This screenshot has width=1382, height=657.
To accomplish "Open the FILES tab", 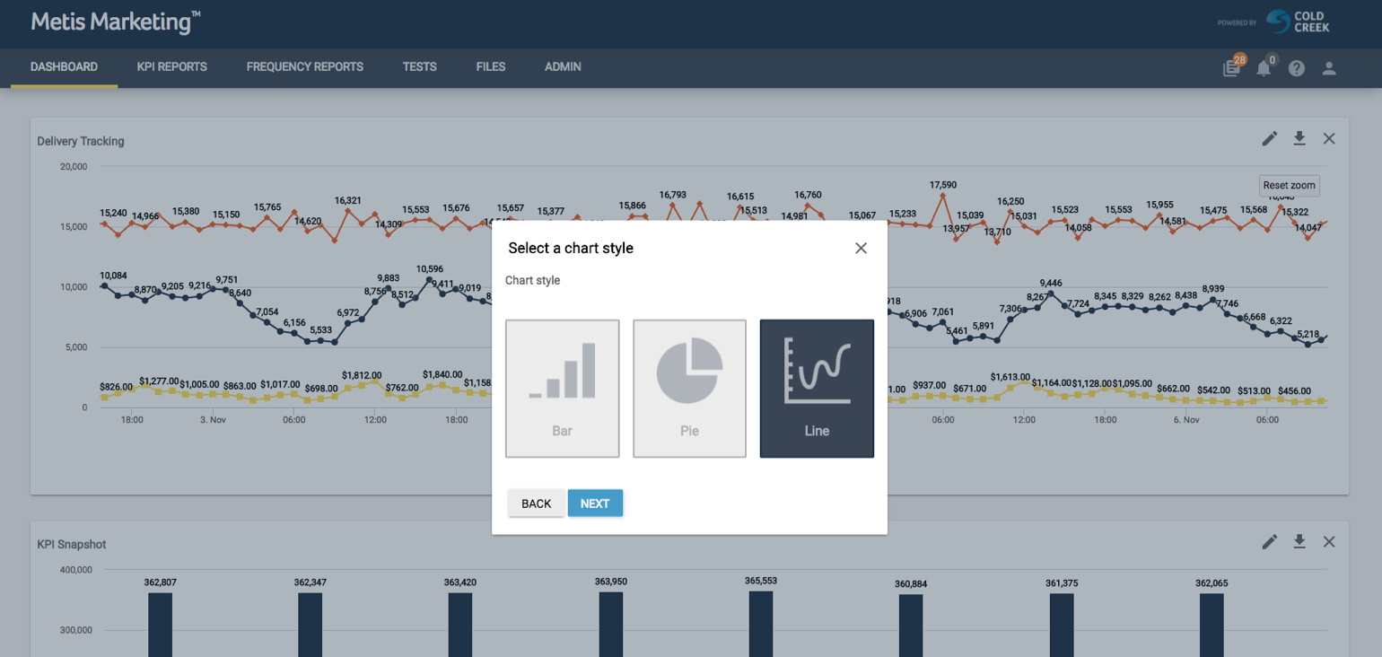I will (x=491, y=67).
